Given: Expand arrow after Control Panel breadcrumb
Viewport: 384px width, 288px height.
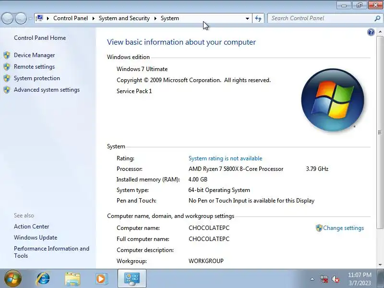Looking at the screenshot, I should tap(93, 18).
